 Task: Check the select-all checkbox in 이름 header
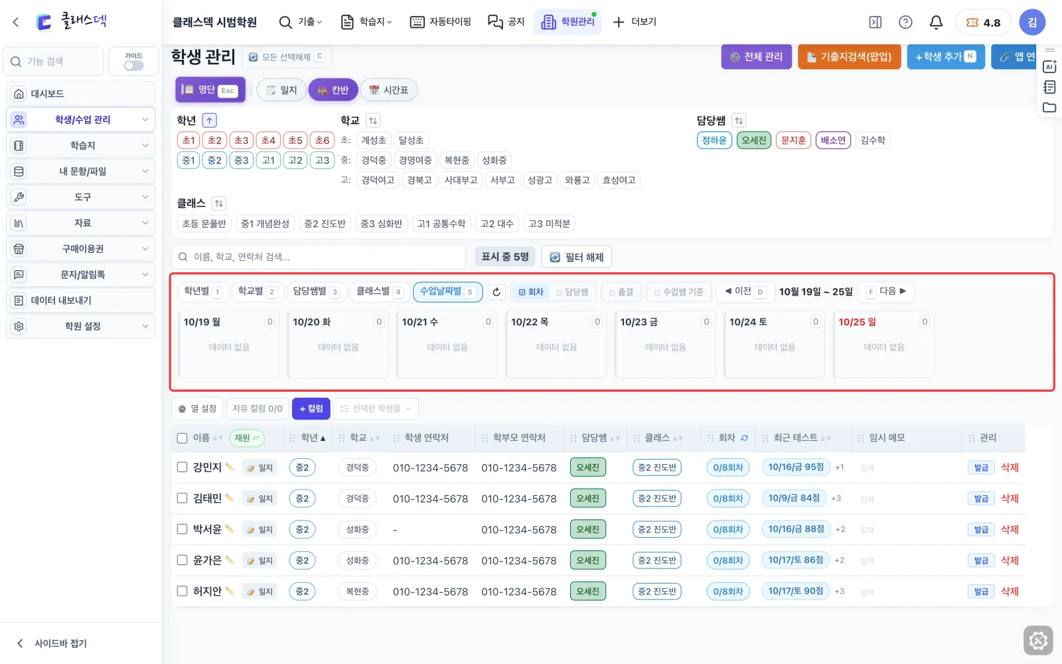coord(182,438)
